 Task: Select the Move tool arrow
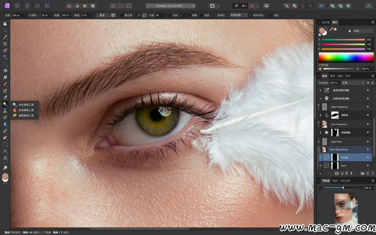coord(5,31)
